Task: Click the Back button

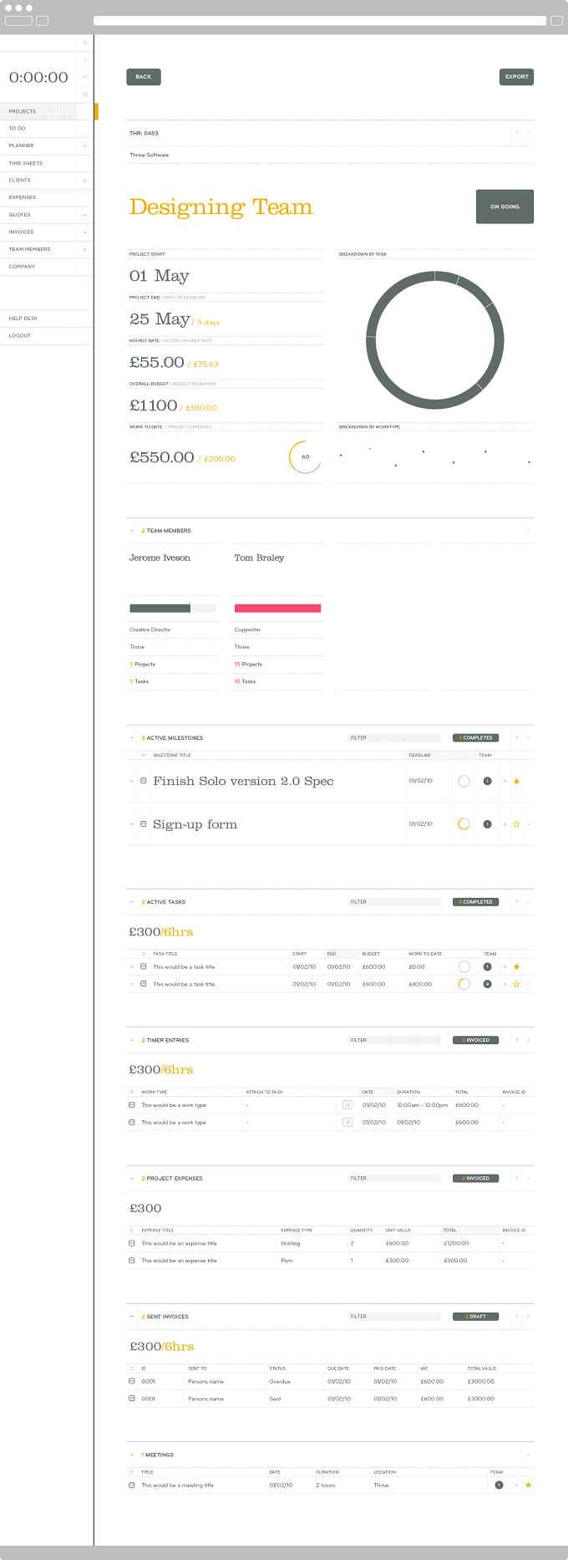Action: [x=144, y=77]
